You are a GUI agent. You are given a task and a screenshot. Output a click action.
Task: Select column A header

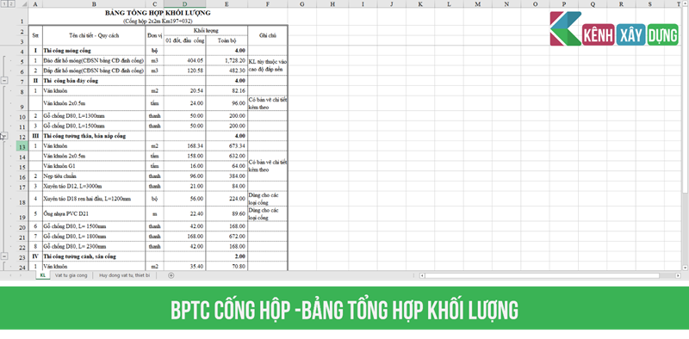point(35,4)
